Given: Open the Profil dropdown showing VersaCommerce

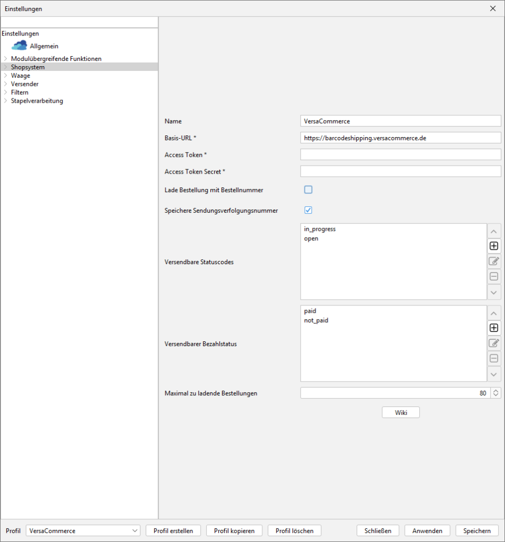Looking at the screenshot, I should pyautogui.click(x=83, y=531).
